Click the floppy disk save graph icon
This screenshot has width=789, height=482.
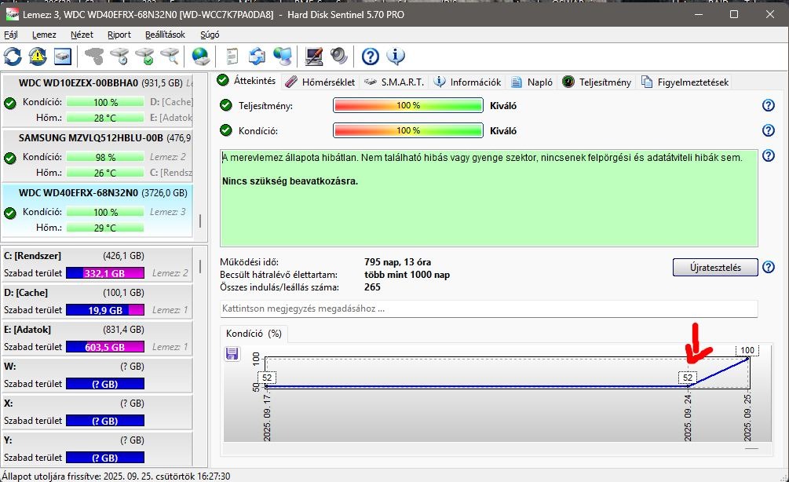[232, 354]
